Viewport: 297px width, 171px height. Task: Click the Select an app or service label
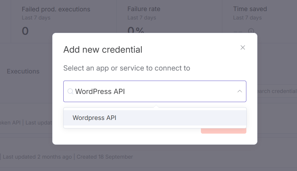point(127,68)
